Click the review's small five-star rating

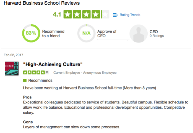(34, 73)
